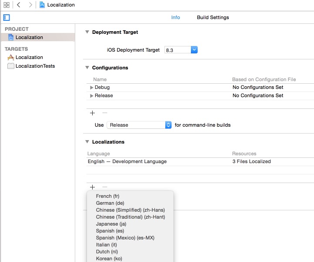
Task: Click the Resources column header
Action: click(244, 154)
